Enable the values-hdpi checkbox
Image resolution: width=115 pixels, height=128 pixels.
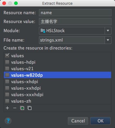(x=7, y=62)
